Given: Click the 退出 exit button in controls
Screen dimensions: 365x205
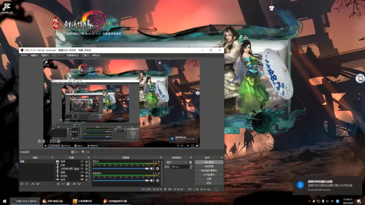Looking at the screenshot, I should (209, 183).
